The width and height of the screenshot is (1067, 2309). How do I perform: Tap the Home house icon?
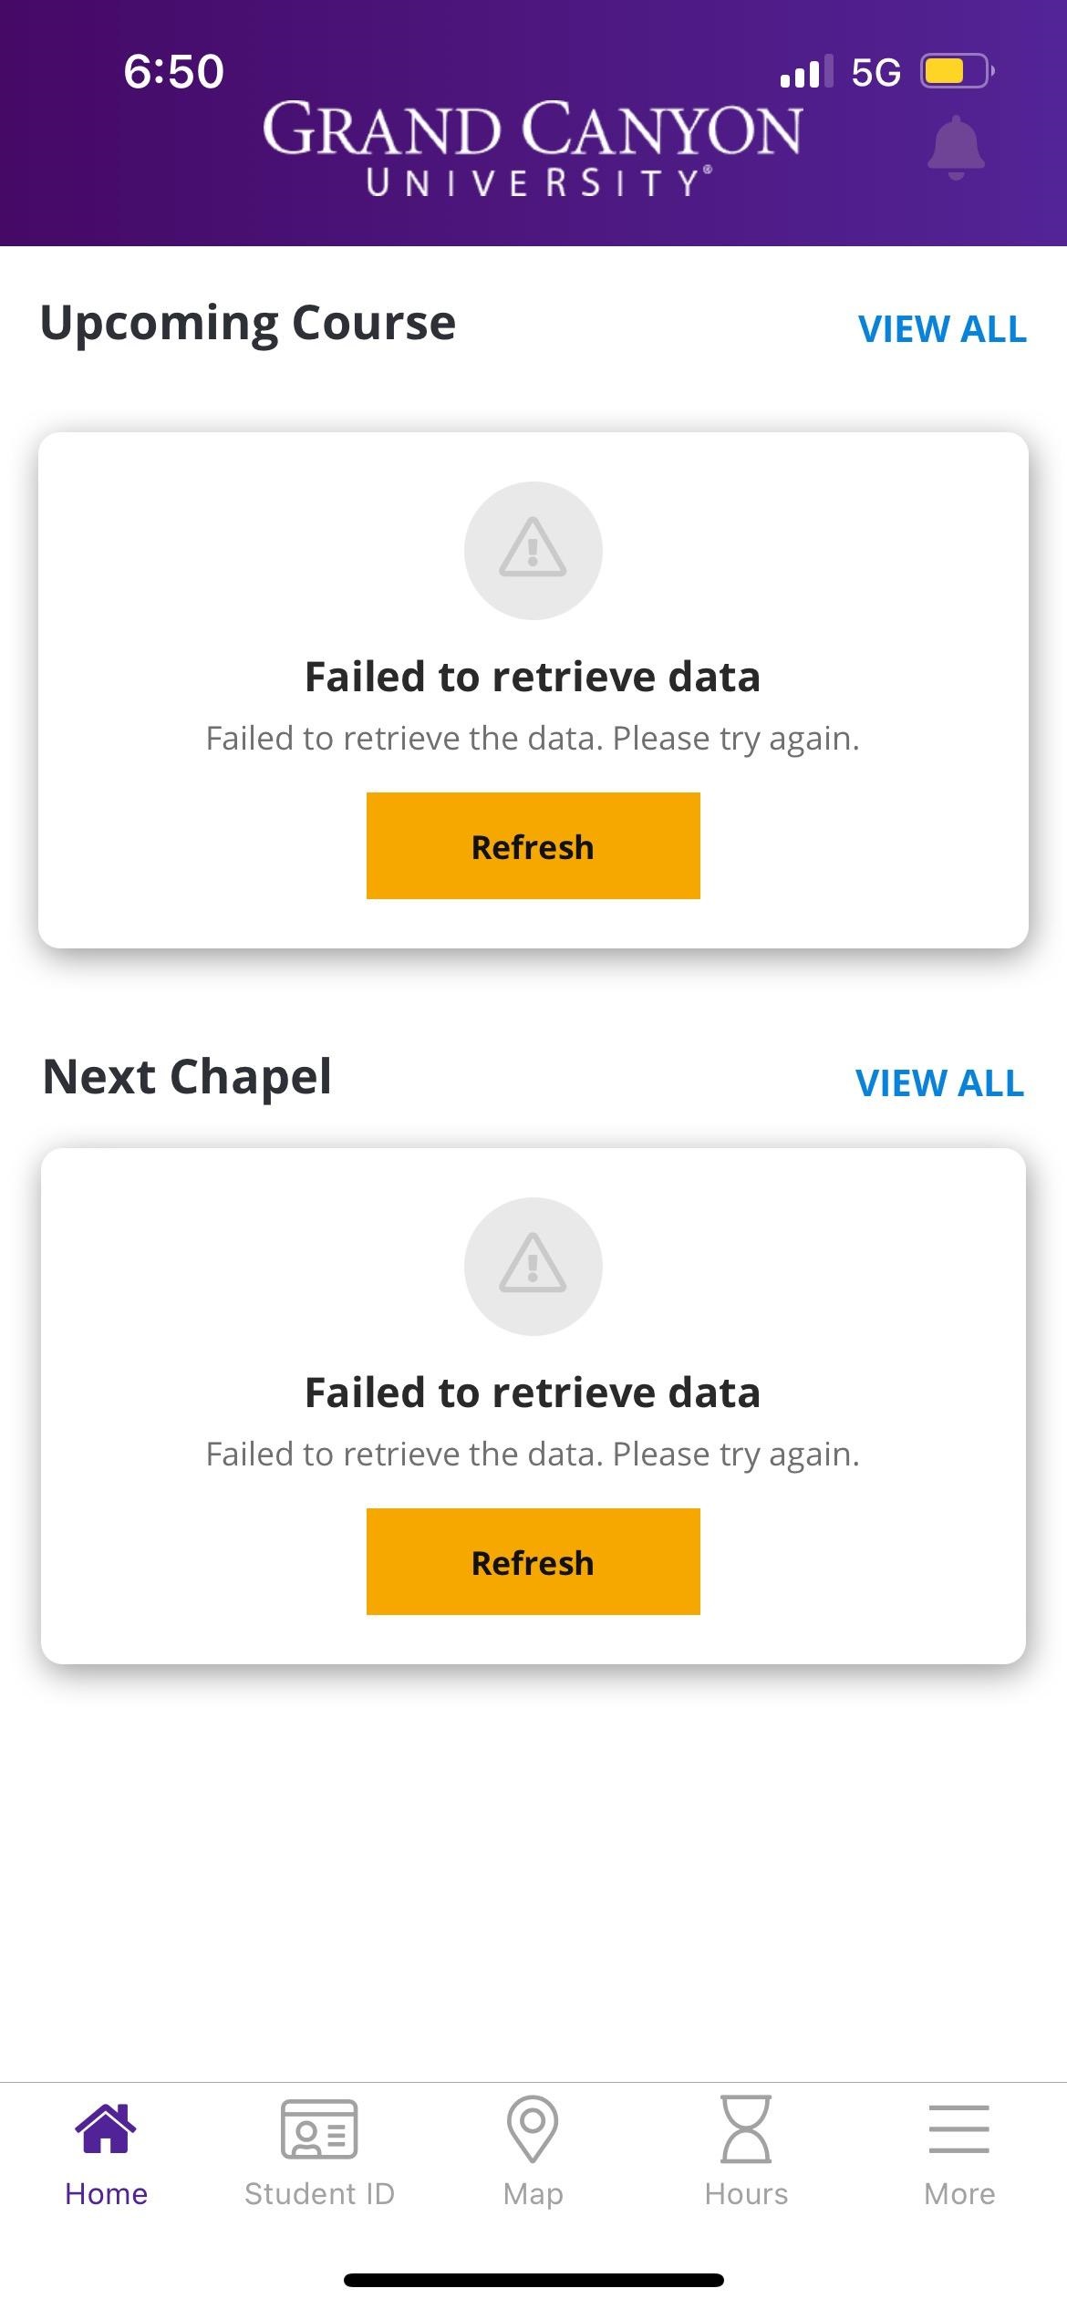pyautogui.click(x=106, y=2128)
